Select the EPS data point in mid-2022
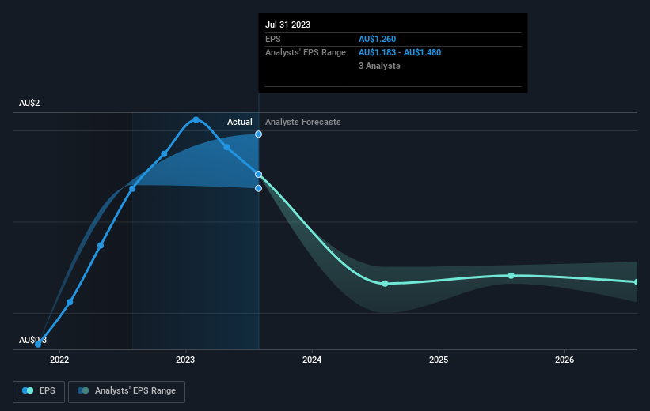 tap(132, 189)
